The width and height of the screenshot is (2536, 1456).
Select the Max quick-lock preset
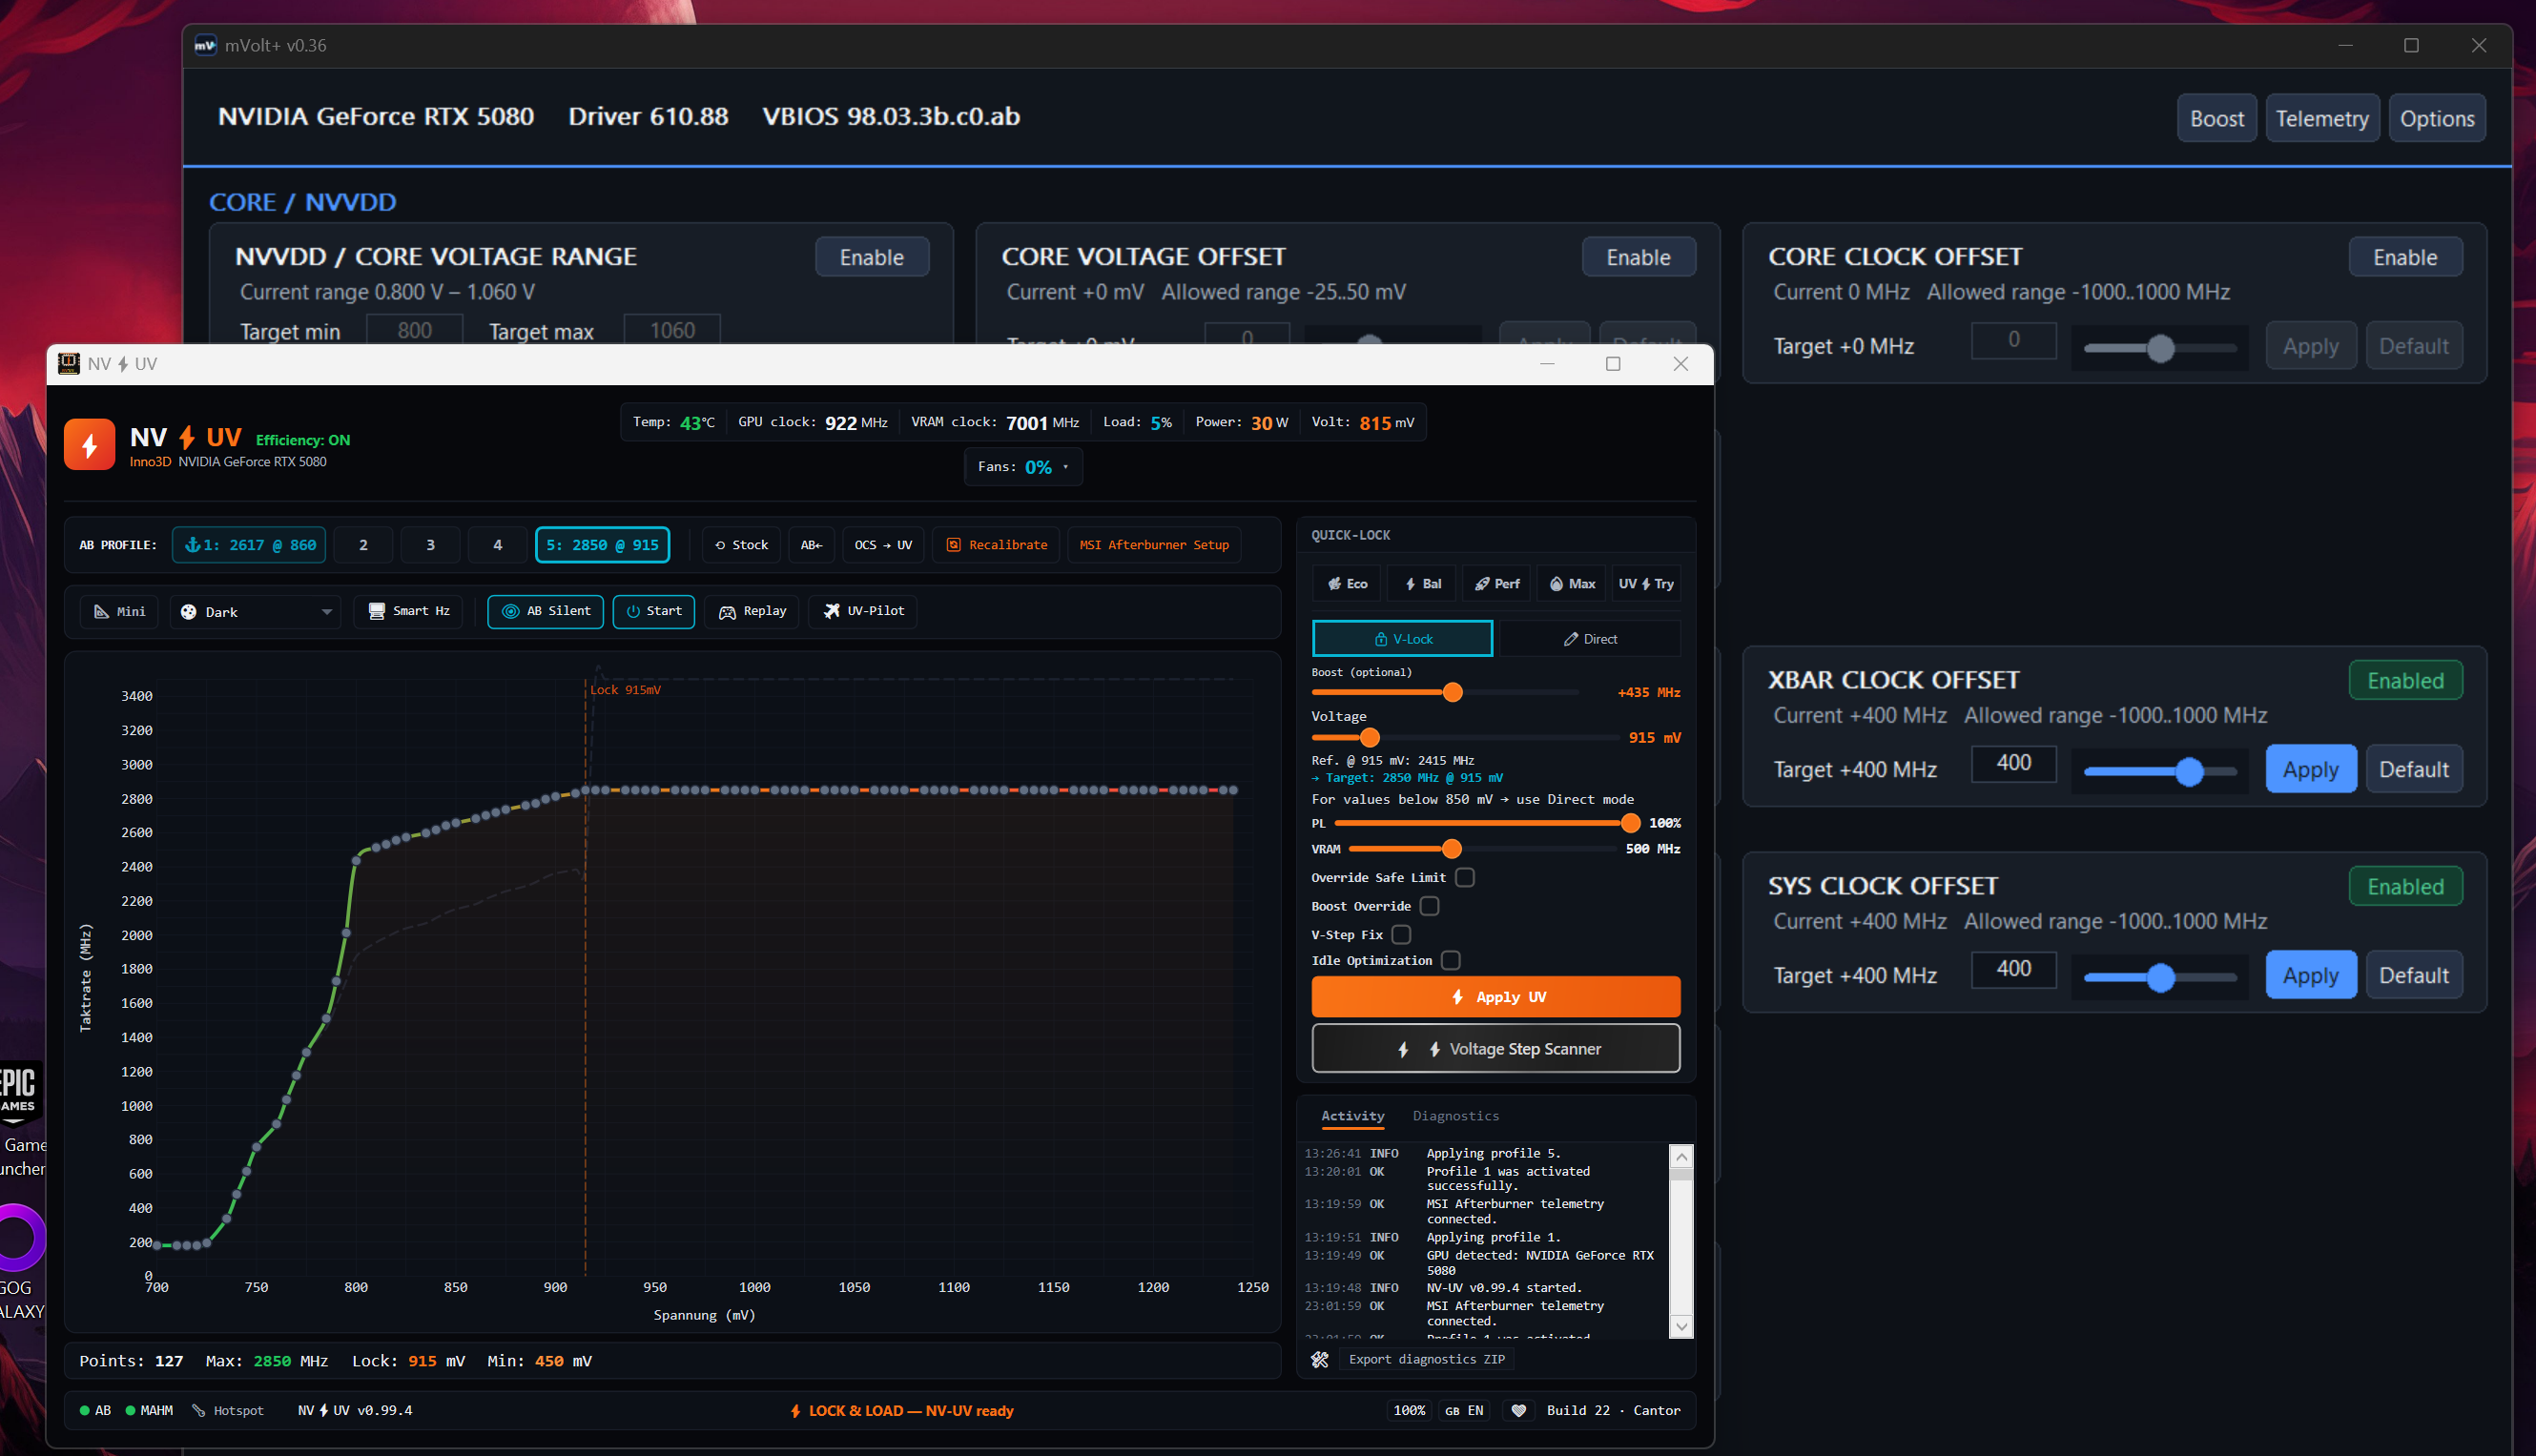click(x=1572, y=584)
